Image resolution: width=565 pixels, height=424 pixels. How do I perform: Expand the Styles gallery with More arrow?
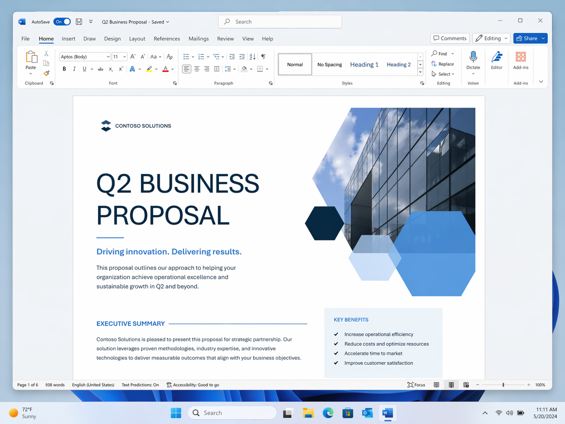tap(420, 72)
